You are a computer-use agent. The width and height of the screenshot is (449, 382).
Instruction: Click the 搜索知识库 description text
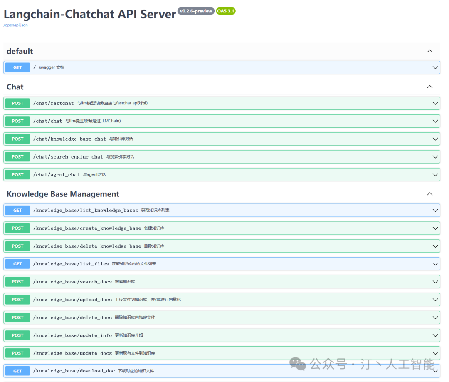pos(125,282)
